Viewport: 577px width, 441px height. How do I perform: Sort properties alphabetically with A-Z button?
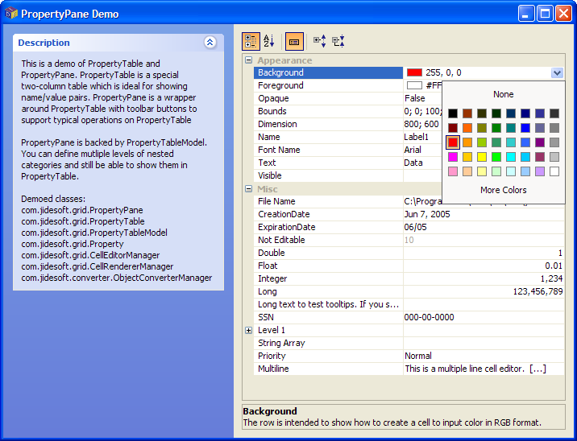269,41
